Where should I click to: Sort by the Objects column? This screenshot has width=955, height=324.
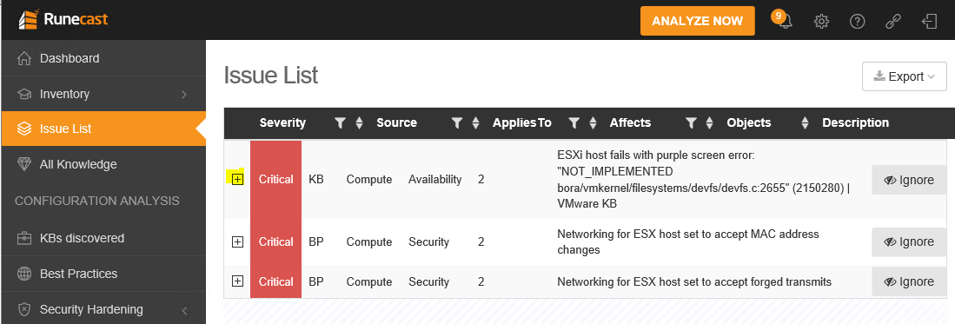[x=806, y=123]
